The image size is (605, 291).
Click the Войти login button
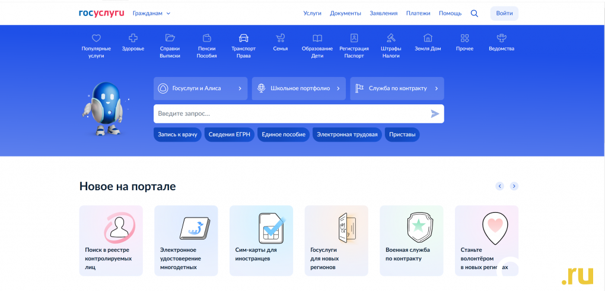[x=504, y=13]
